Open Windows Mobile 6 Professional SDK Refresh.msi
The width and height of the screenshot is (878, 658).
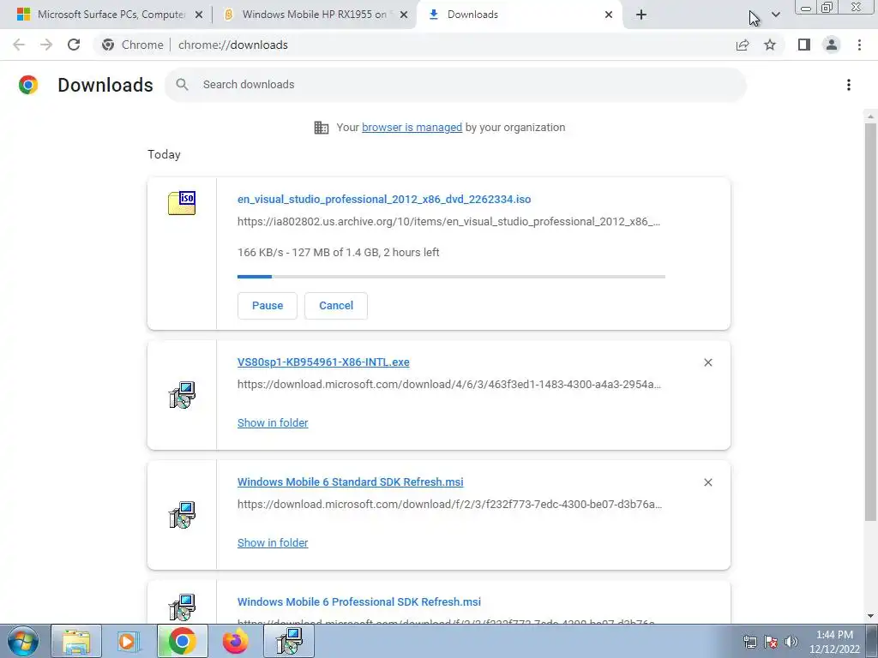tap(359, 602)
